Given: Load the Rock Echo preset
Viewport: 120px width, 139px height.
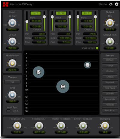Looking at the screenshot, I should click(110, 110).
